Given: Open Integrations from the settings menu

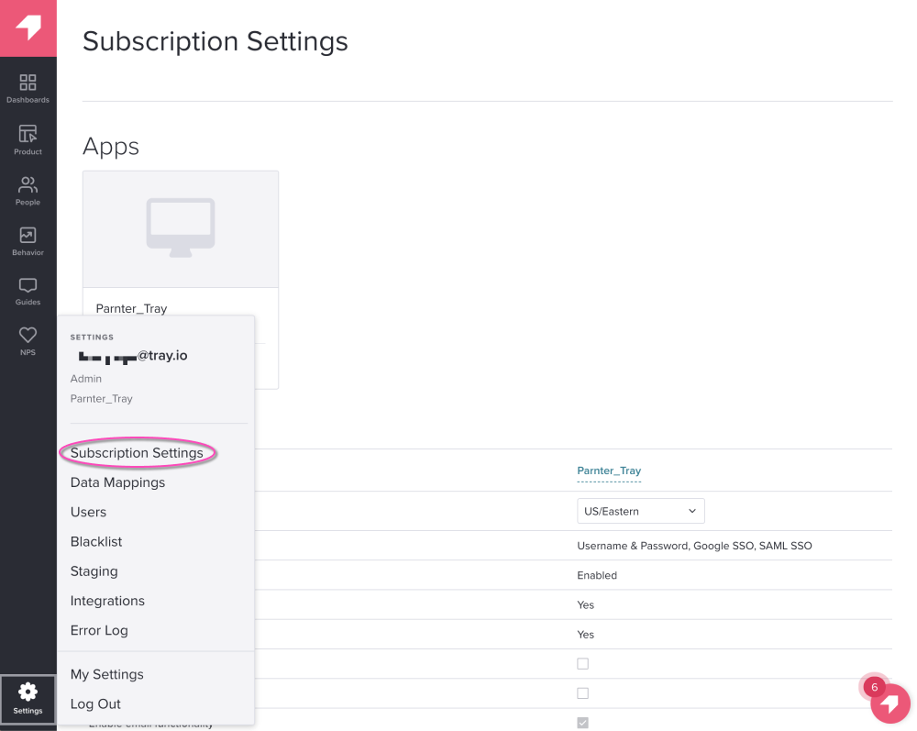Looking at the screenshot, I should click(x=107, y=601).
